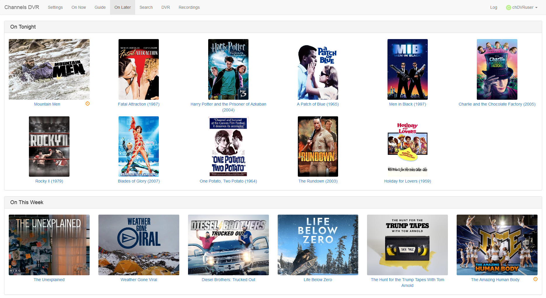
Task: Open the Men in Black poster
Action: (407, 69)
